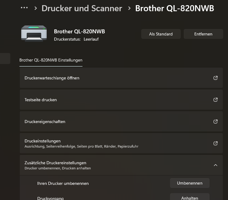The image size is (228, 200).
Task: Click external-link icon beside Druckeinstellungen
Action: (x=216, y=143)
